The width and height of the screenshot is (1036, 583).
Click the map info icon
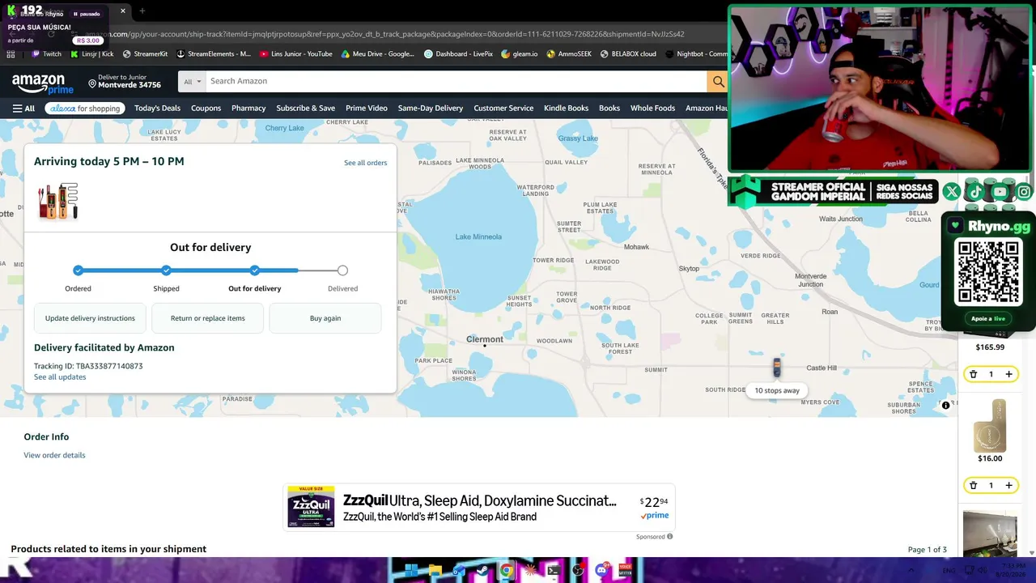click(x=945, y=405)
